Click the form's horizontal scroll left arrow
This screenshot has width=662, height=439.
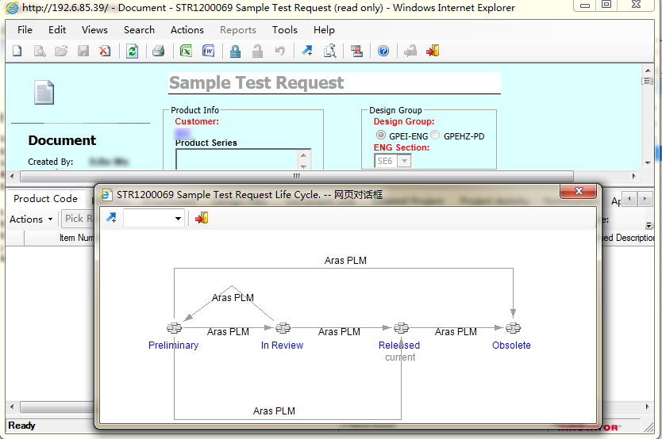tap(12, 176)
